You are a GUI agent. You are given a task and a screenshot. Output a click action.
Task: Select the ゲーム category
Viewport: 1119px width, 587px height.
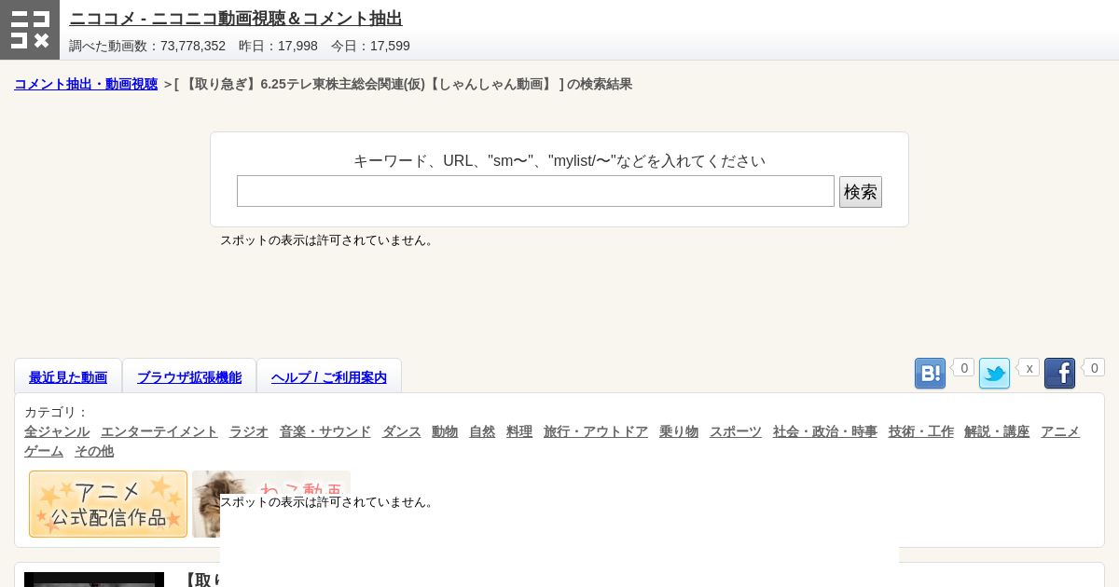pos(44,451)
